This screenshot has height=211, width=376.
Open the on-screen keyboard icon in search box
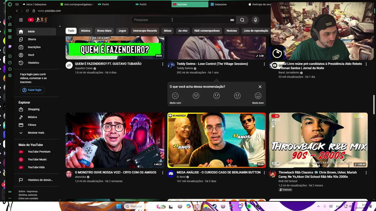click(x=232, y=20)
